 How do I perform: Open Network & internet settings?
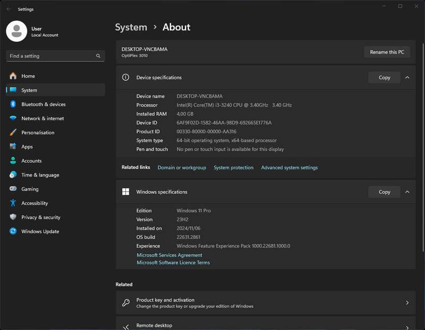[55, 118]
